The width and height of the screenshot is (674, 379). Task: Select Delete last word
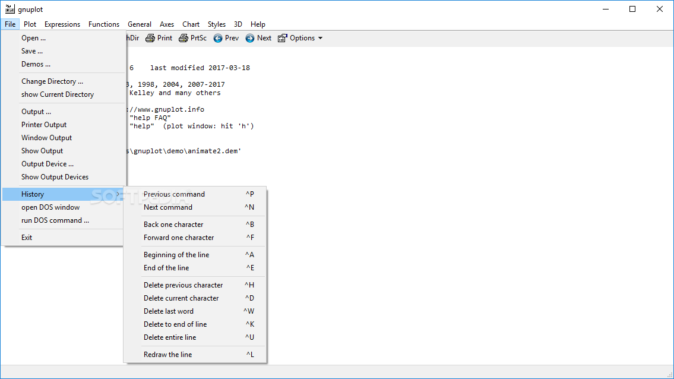pyautogui.click(x=195, y=311)
